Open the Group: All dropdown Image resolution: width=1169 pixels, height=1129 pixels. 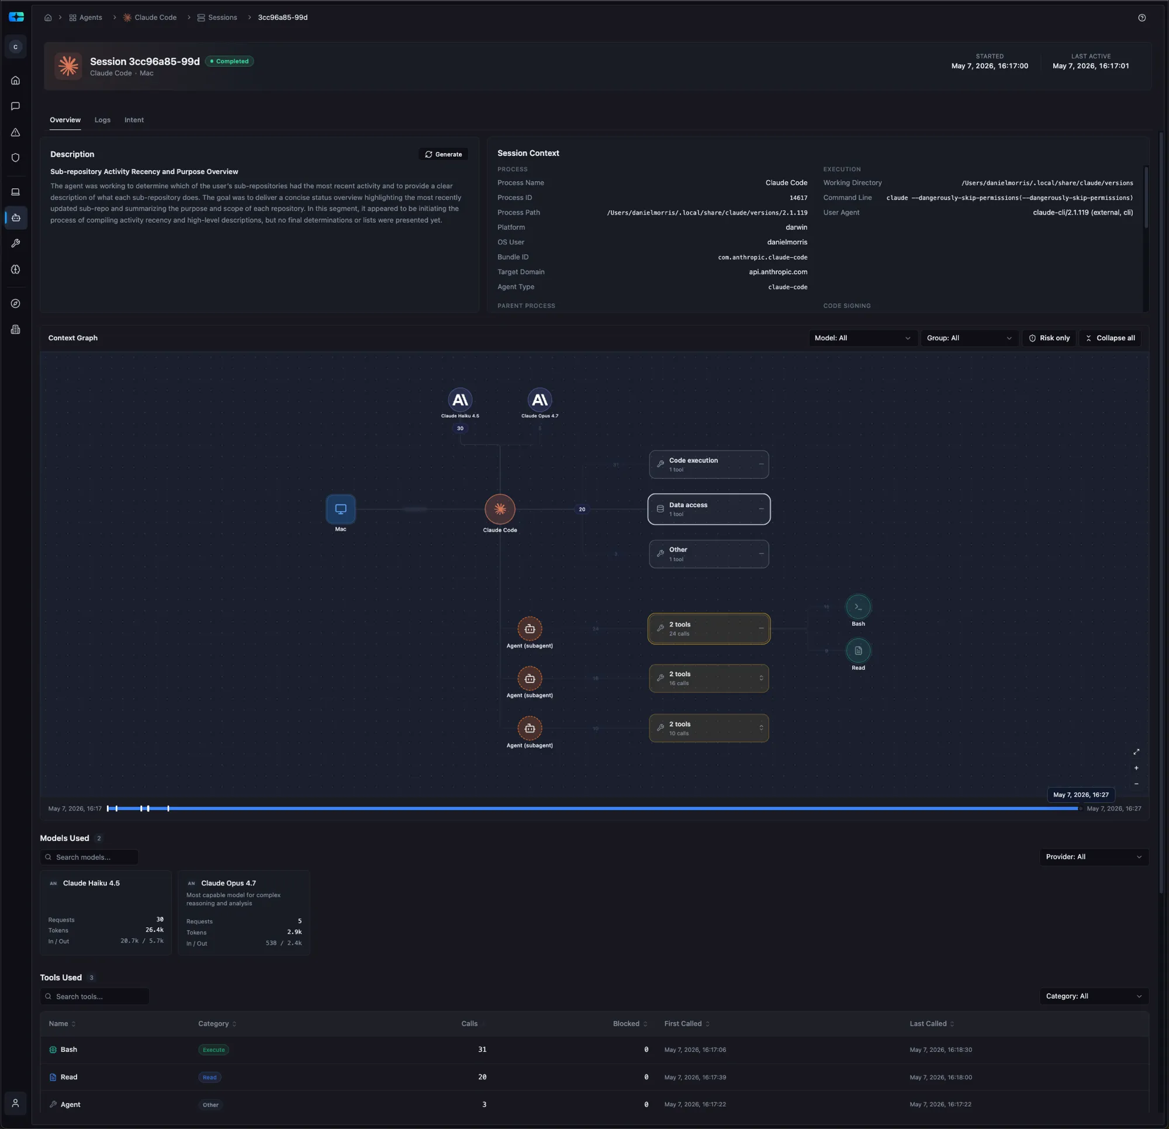969,338
